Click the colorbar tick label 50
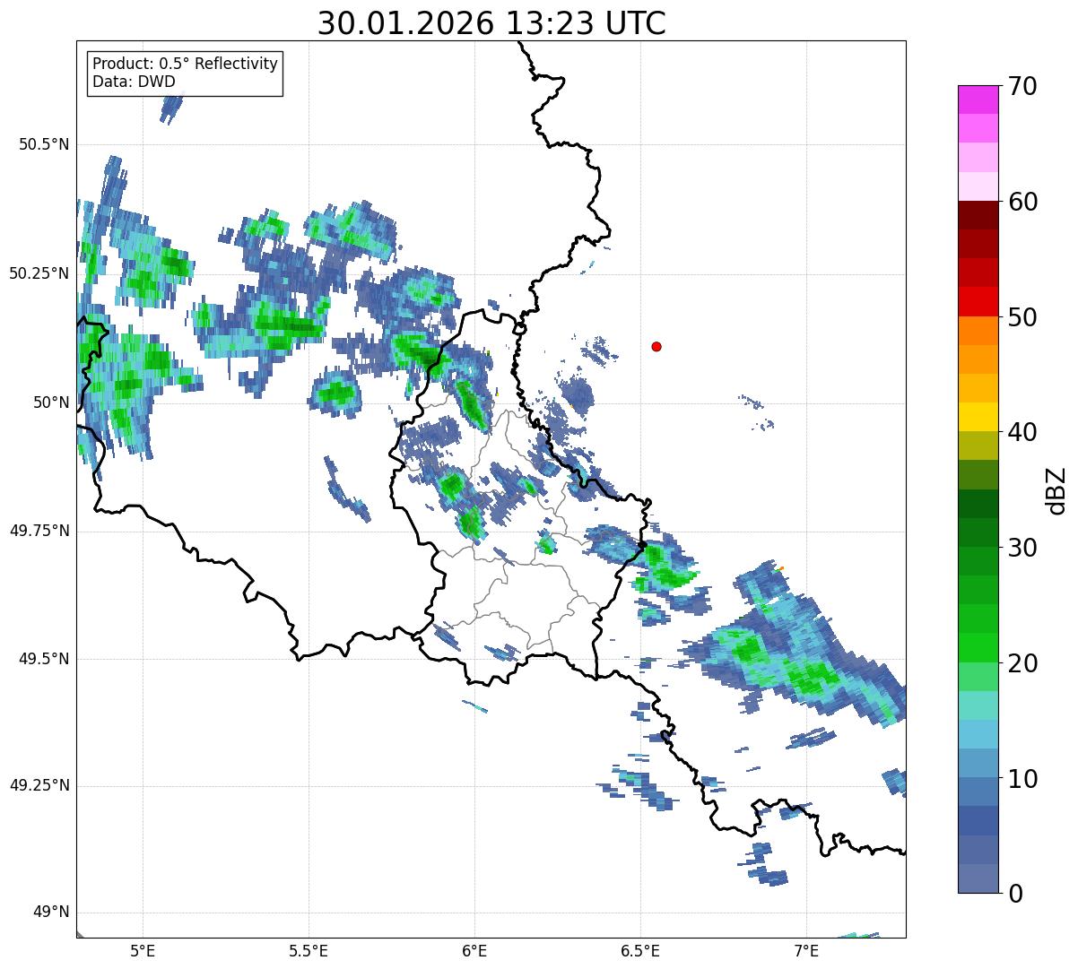Screen dimensions: 1078x969 pyautogui.click(x=1022, y=317)
